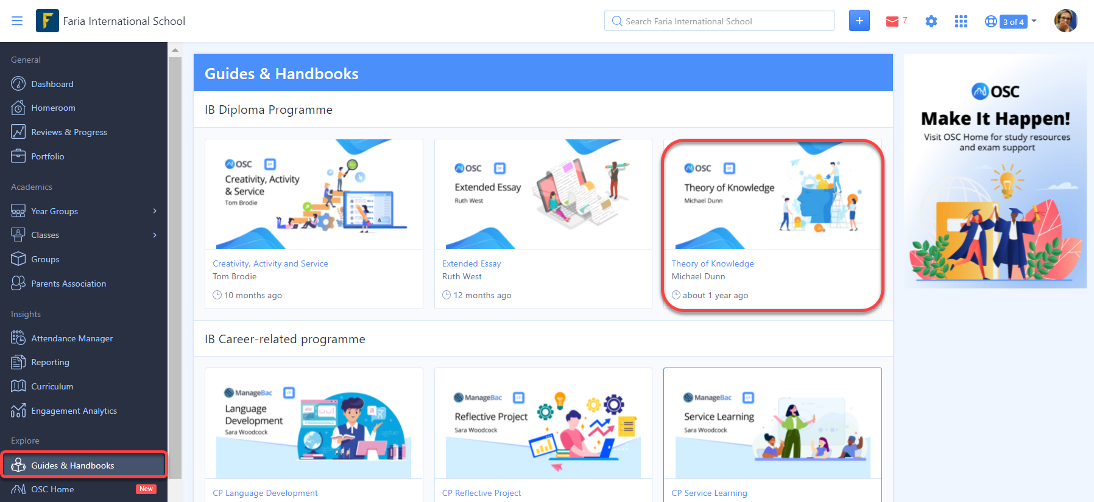This screenshot has width=1094, height=502.
Task: Click the search magnifier icon
Action: click(617, 21)
